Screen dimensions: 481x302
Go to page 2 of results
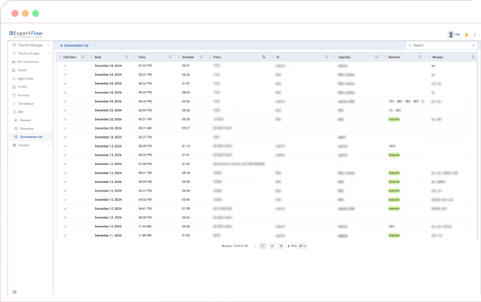coord(272,246)
